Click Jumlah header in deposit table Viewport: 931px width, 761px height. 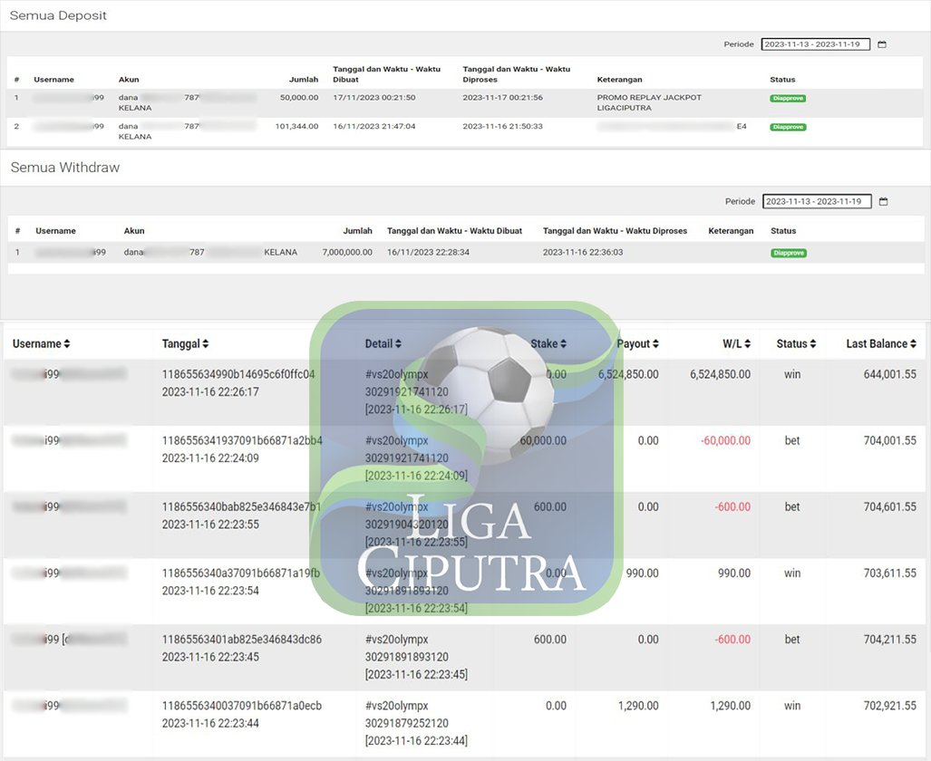tap(304, 80)
